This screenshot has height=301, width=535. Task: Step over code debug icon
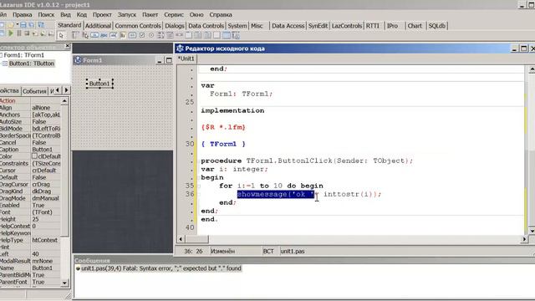(x=43, y=33)
